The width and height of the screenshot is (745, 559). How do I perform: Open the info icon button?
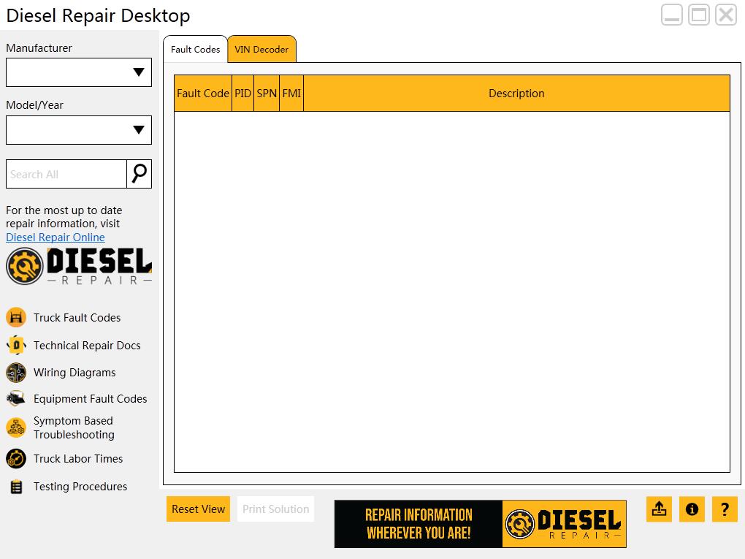(x=692, y=509)
